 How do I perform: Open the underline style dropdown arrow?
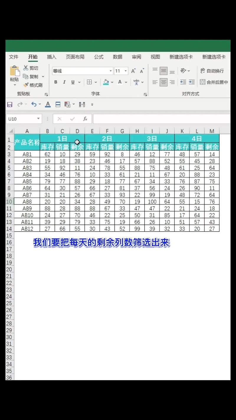pyautogui.click(x=79, y=82)
